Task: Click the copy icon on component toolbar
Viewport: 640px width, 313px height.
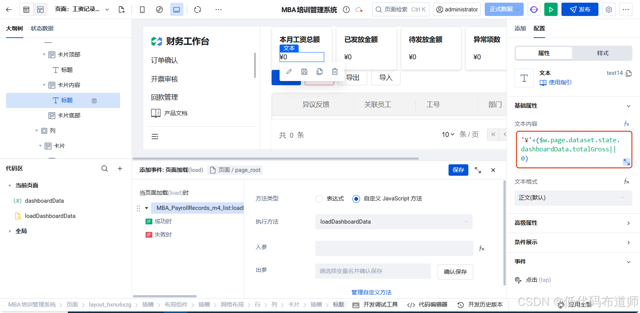Action: coord(320,71)
